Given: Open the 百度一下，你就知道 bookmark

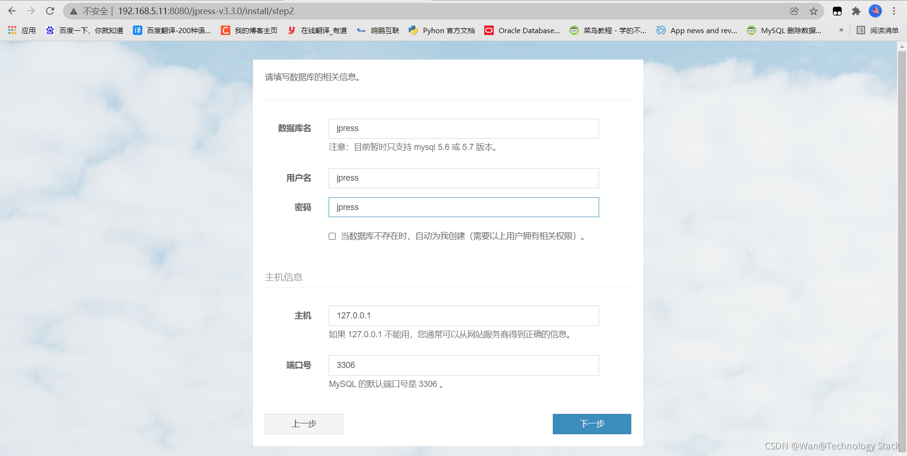Looking at the screenshot, I should (84, 30).
